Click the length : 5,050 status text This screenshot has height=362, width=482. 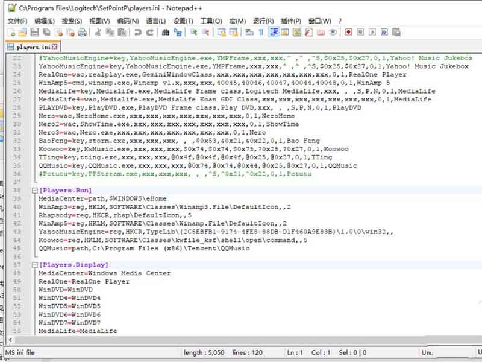click(204, 352)
